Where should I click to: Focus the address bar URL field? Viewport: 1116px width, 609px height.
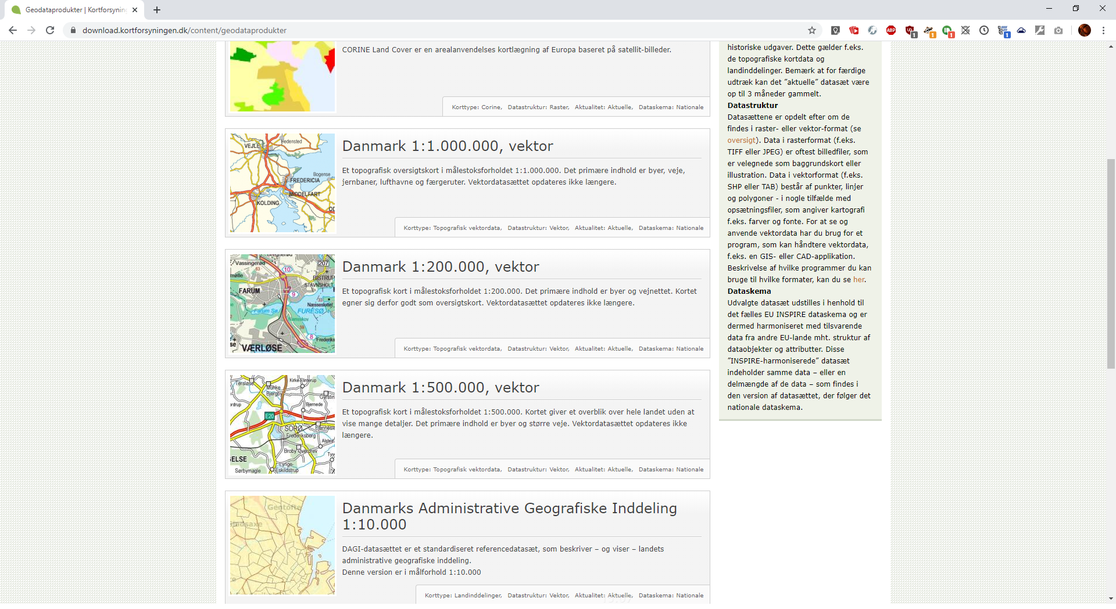442,30
